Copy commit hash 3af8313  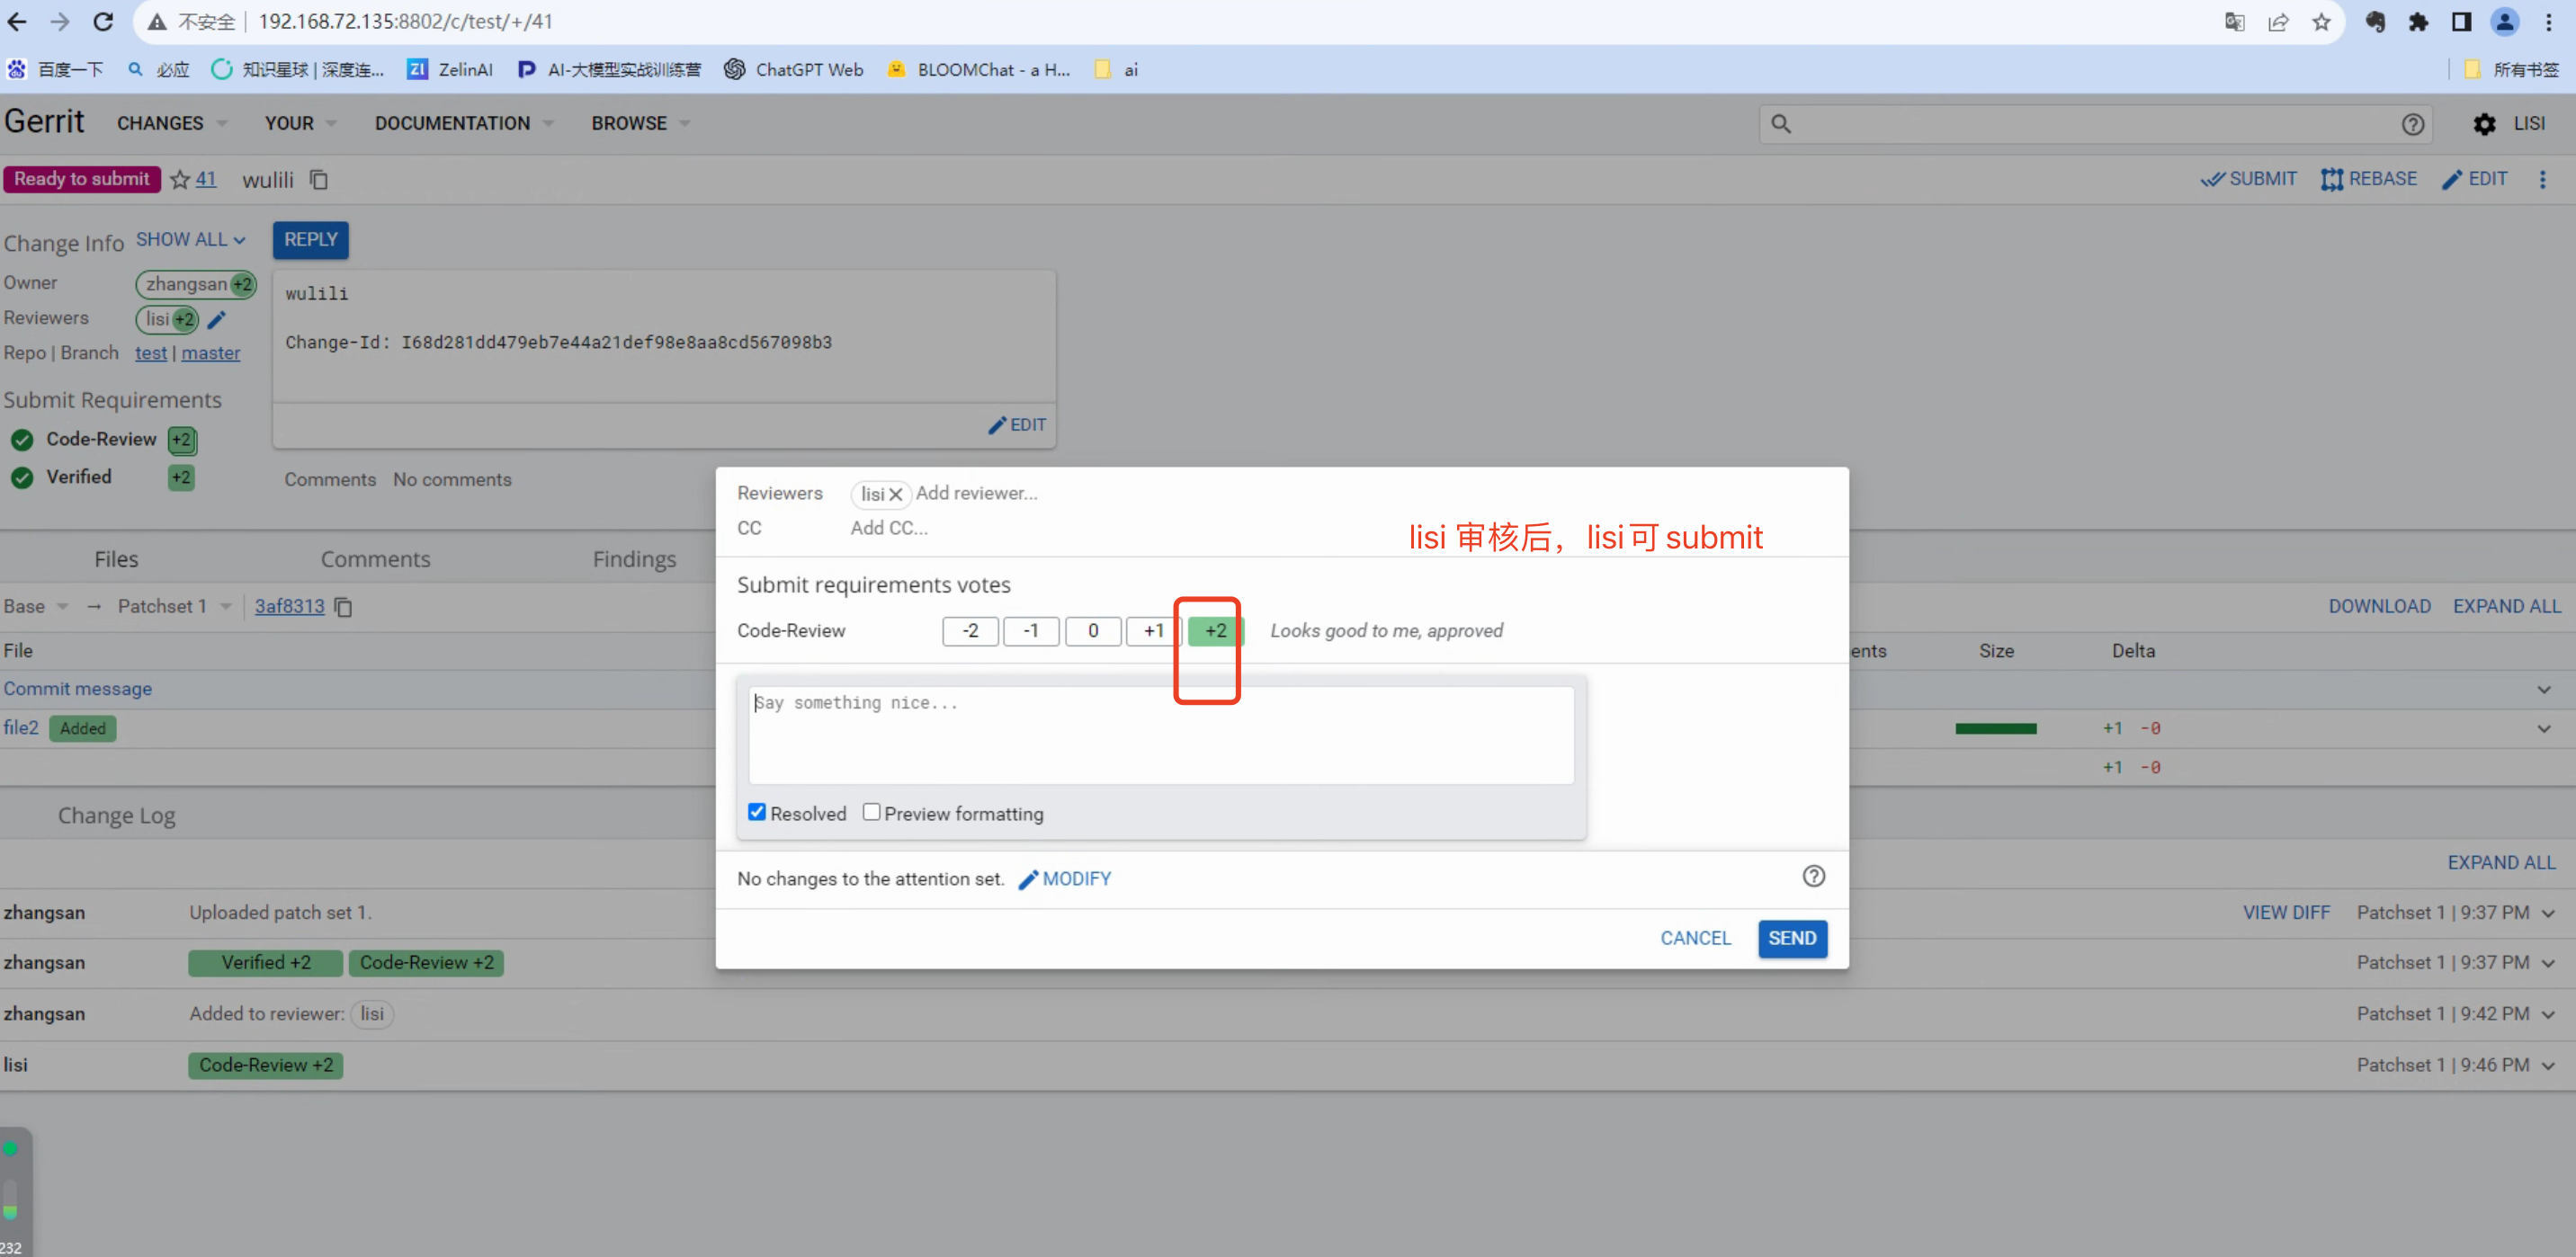tap(343, 607)
